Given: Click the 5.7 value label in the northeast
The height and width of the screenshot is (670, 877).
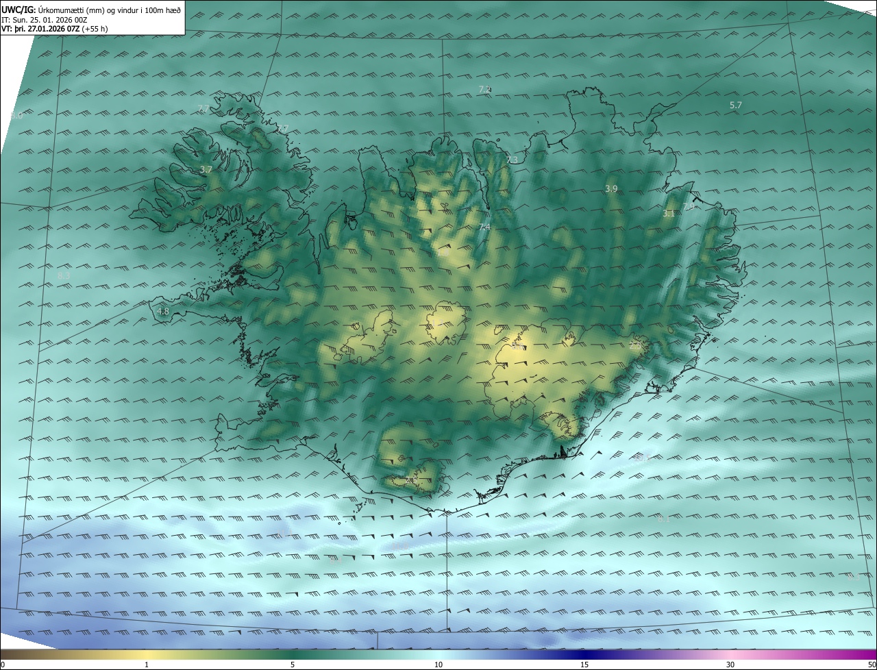Looking at the screenshot, I should pyautogui.click(x=735, y=105).
